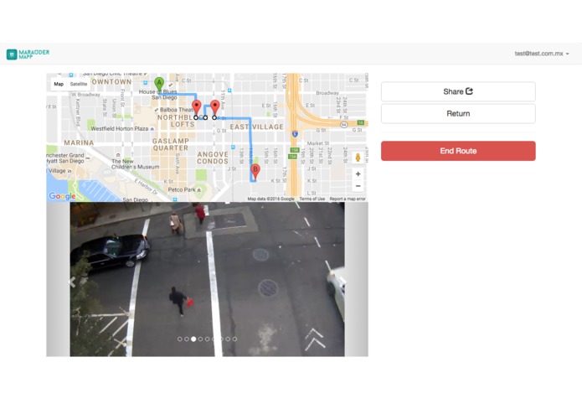Viewport: 582px width, 414px height.
Task: Click the Balboa Theatre venue icon
Action: pyautogui.click(x=157, y=110)
